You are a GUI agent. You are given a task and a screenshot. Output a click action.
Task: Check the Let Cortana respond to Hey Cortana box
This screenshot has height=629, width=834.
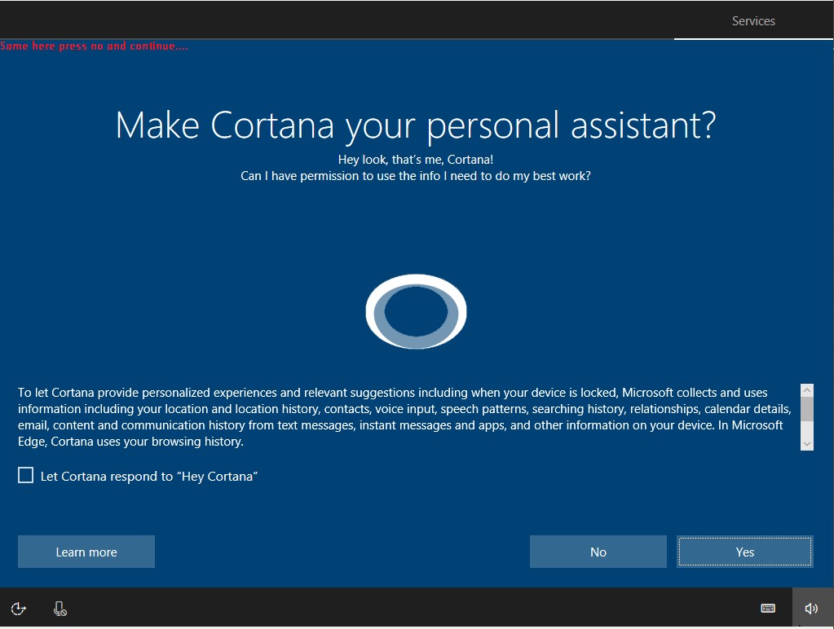coord(25,475)
